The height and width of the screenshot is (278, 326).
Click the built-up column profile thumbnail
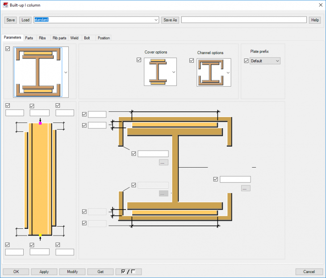click(38, 72)
